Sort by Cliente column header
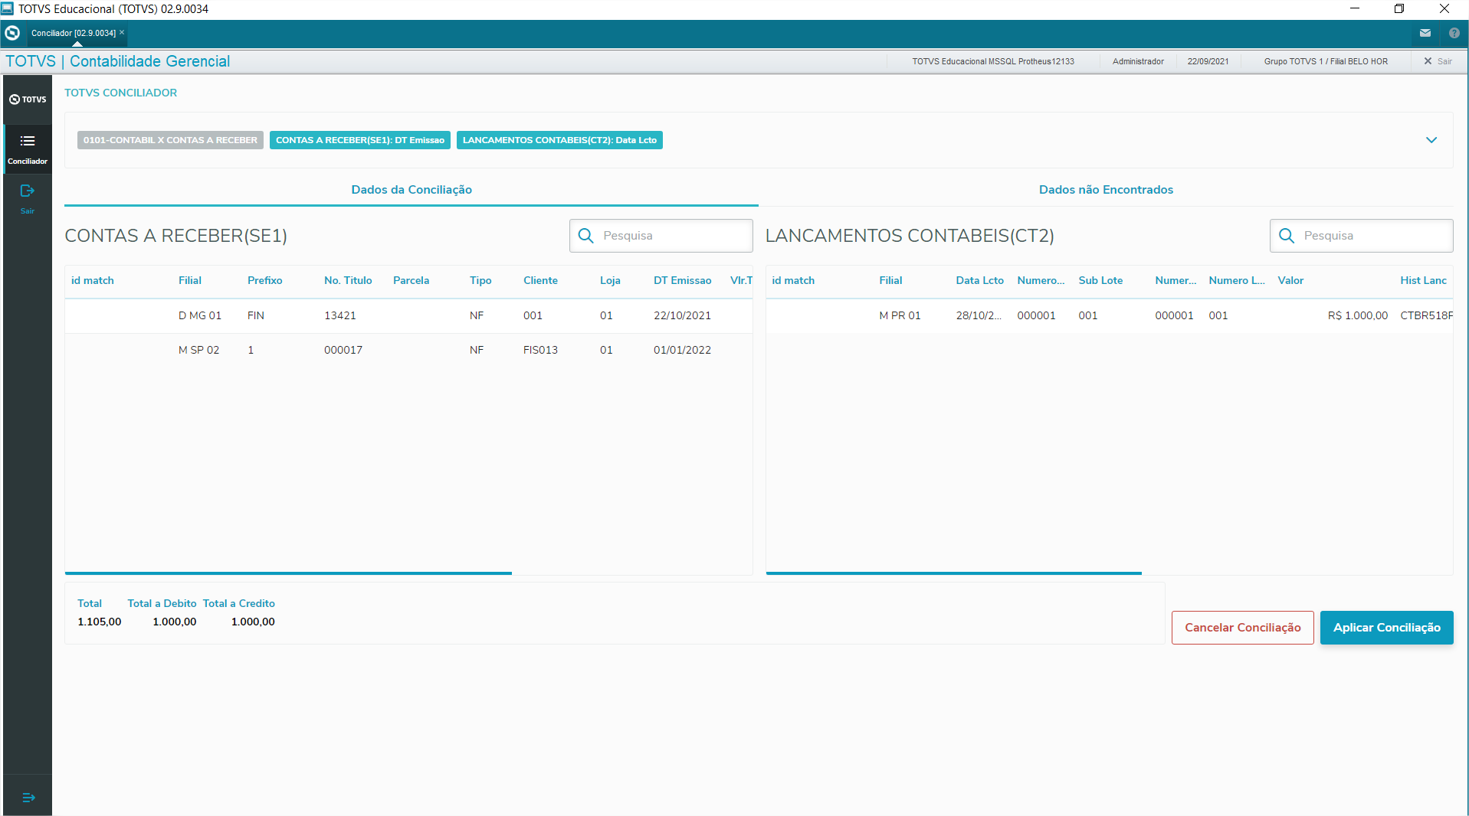 [540, 280]
